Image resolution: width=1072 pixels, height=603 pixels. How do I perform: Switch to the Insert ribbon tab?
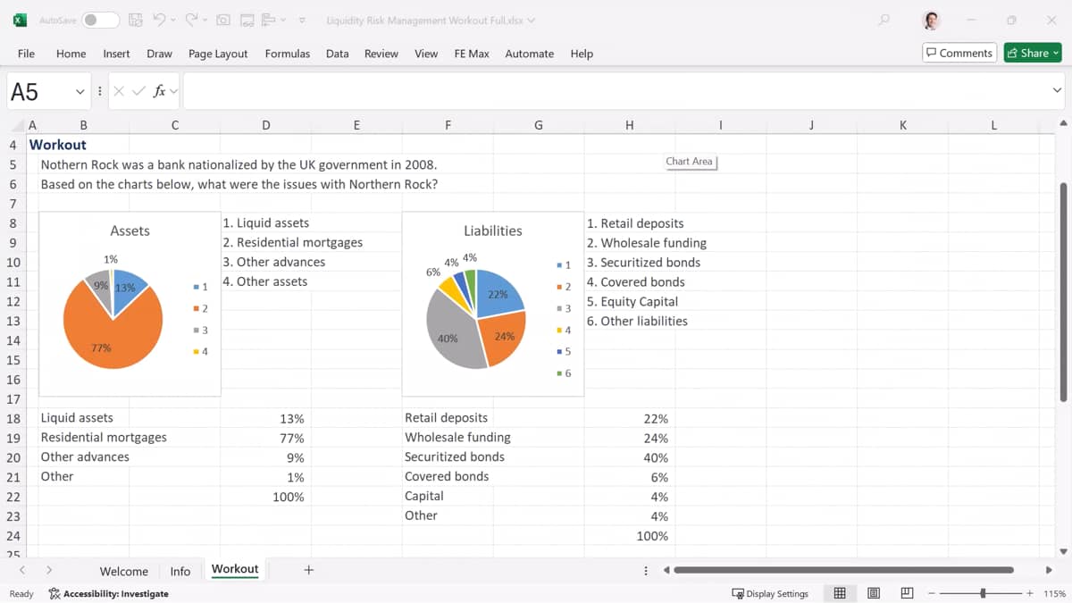[116, 54]
